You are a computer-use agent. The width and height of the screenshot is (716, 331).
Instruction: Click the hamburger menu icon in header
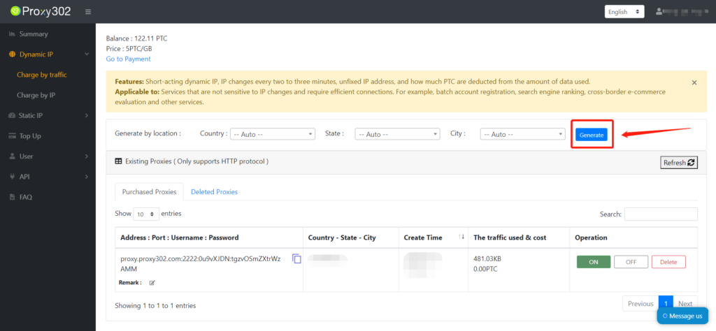tap(87, 12)
